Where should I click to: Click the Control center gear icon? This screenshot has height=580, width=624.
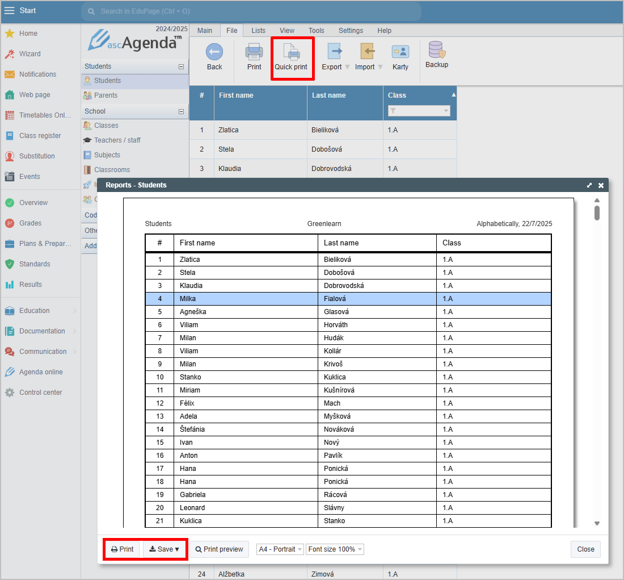(10, 393)
